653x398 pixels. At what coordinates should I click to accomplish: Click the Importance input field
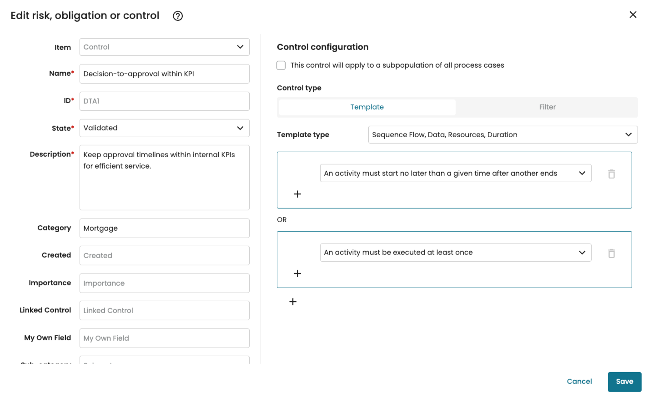point(164,284)
